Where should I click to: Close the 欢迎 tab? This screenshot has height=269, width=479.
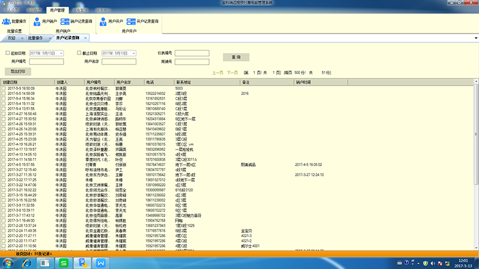point(22,38)
